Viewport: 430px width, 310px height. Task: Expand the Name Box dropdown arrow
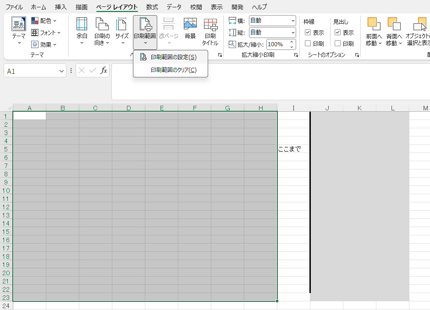pos(61,71)
